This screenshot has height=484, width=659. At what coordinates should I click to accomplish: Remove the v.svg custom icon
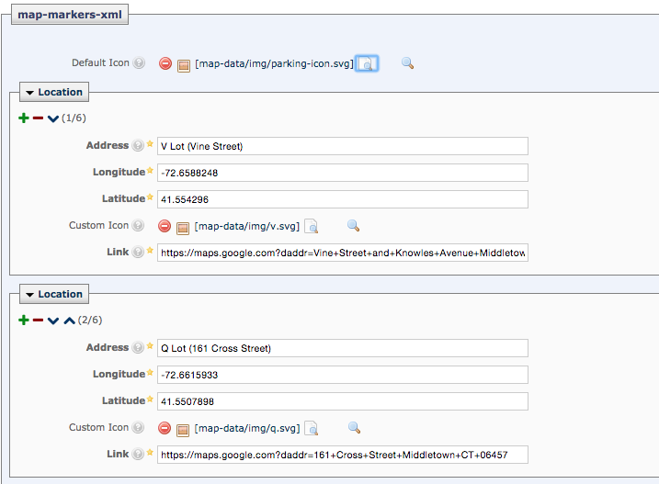[x=165, y=226]
